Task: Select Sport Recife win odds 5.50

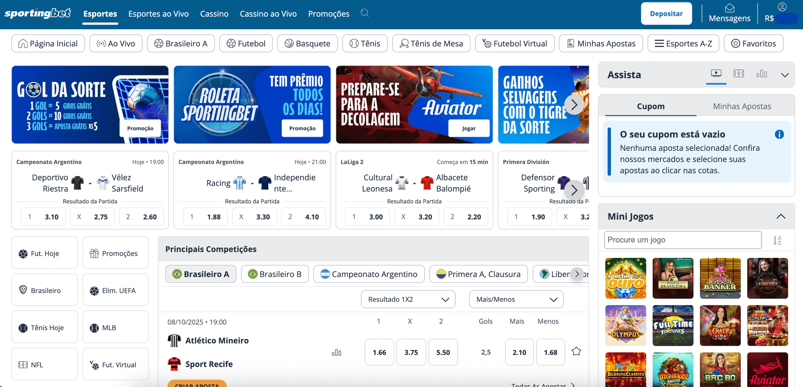Action: click(x=443, y=352)
